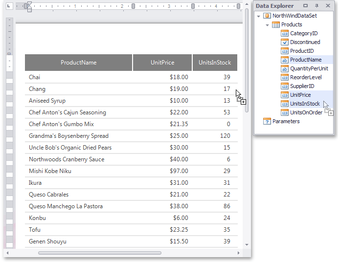
Task: Click Queso Manchego La Pastora cell
Action: coord(78,206)
